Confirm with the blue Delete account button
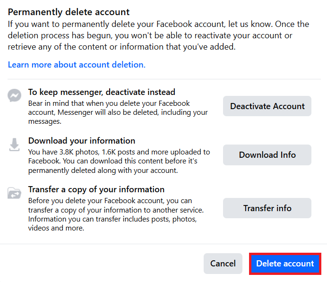The image size is (327, 282). [285, 264]
